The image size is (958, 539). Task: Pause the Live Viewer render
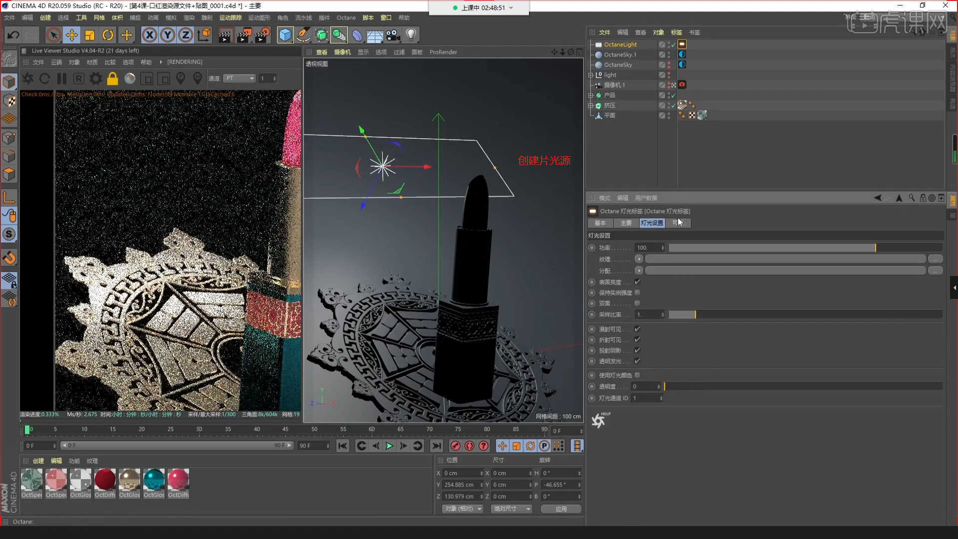(x=62, y=78)
